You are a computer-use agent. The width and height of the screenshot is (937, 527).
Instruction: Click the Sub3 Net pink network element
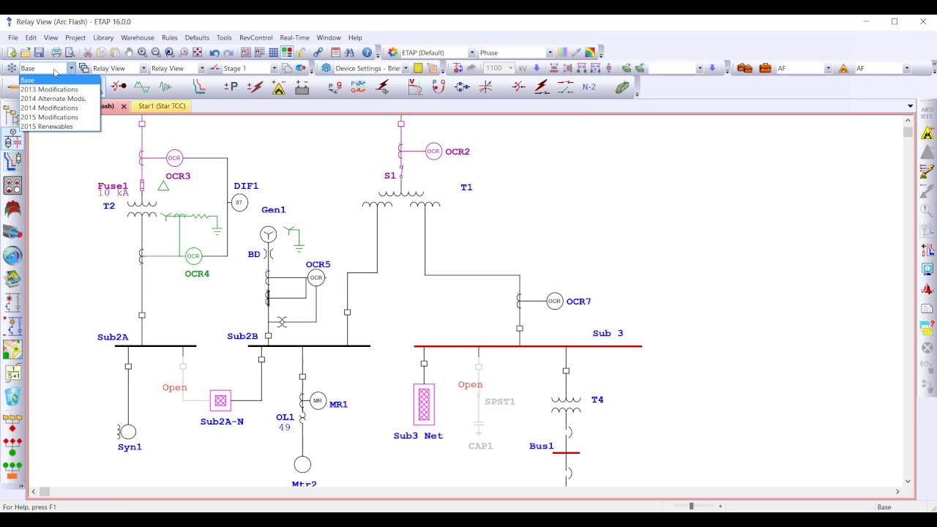tap(424, 404)
